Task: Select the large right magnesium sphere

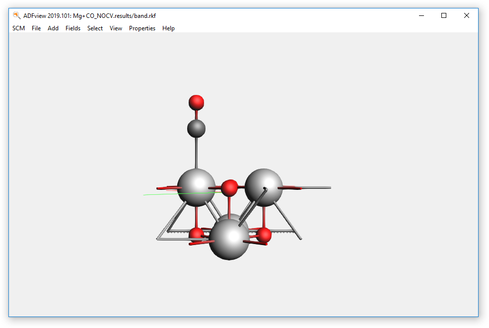Action: 264,186
